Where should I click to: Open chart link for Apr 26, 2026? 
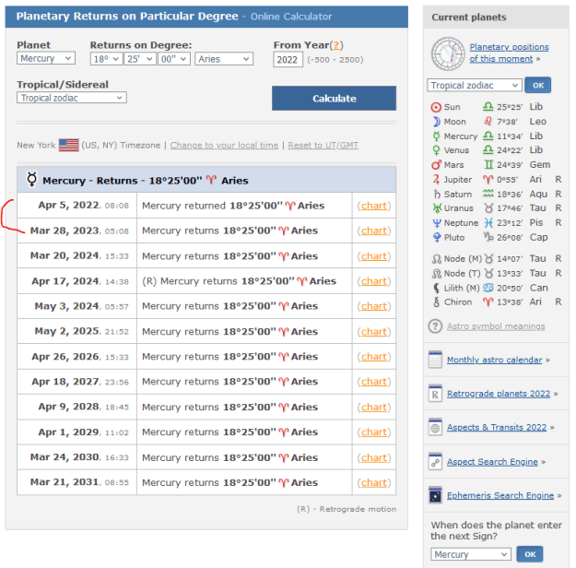(374, 356)
